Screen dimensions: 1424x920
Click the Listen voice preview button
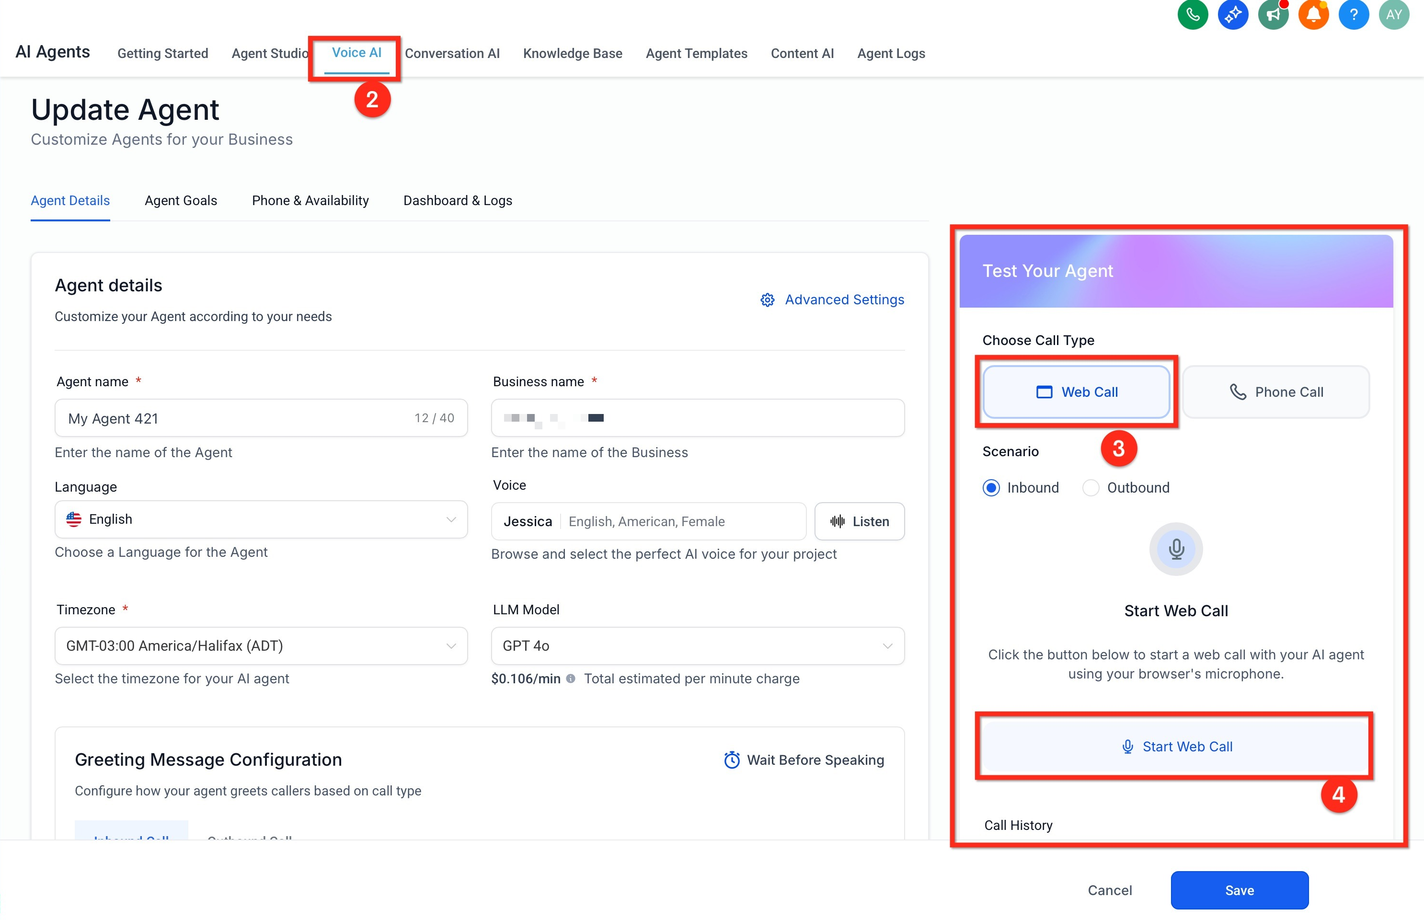pos(860,521)
